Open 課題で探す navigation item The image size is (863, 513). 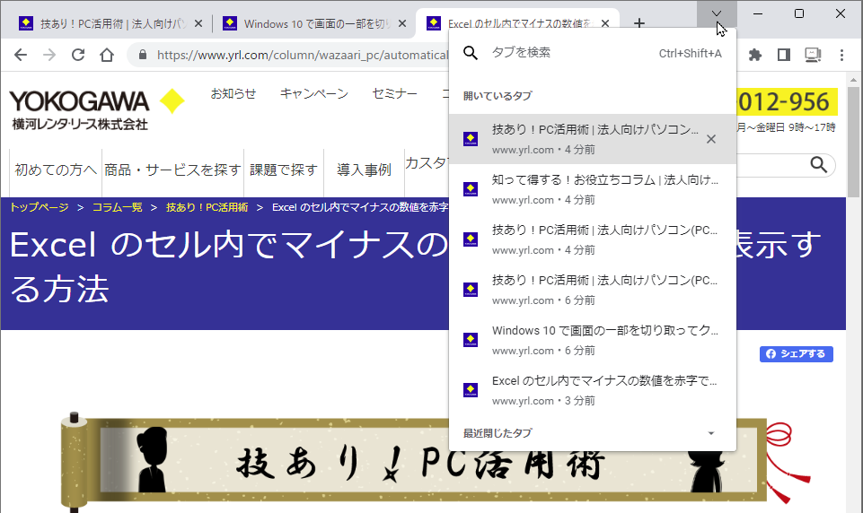284,170
